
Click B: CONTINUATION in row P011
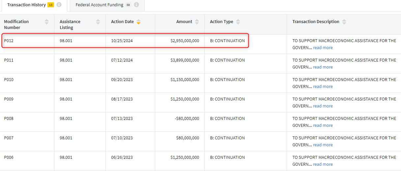[227, 60]
